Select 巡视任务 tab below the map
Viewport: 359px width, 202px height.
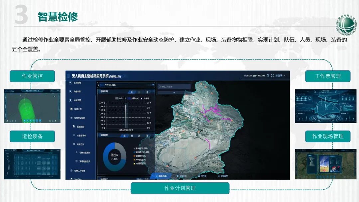181,176
